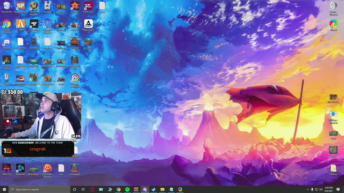
Task: Expand the hidden system tray icons
Action: [308, 189]
